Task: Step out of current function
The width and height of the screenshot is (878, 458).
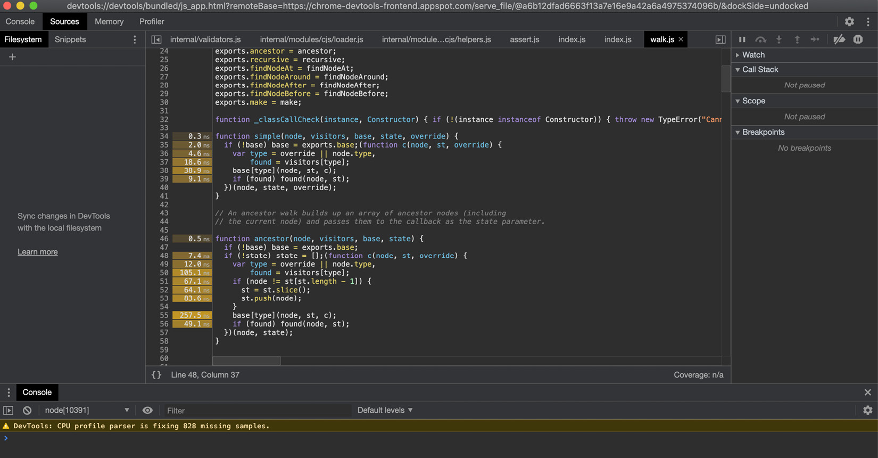Action: point(797,39)
